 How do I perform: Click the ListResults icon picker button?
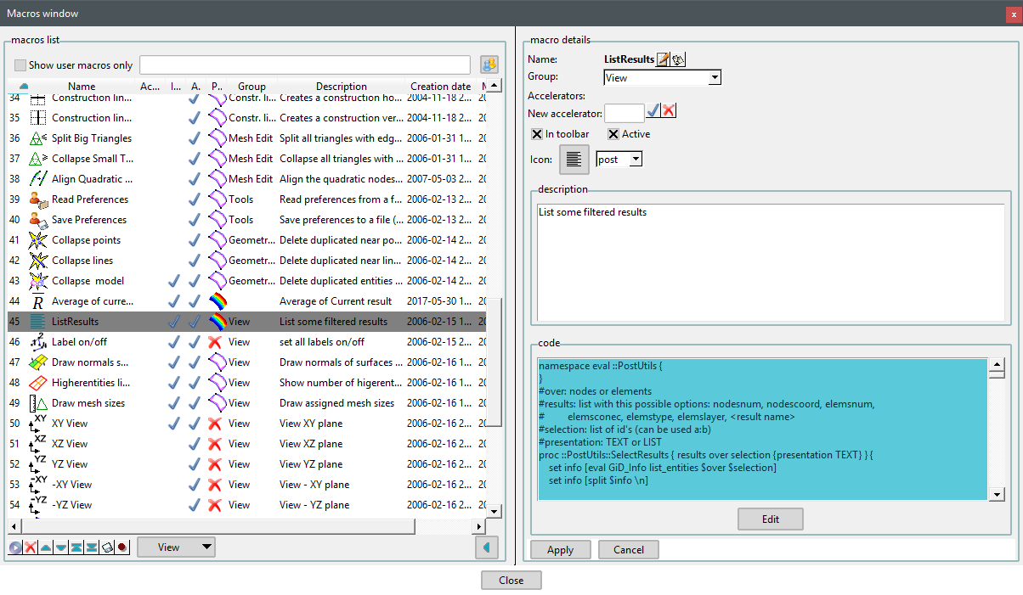coord(574,159)
